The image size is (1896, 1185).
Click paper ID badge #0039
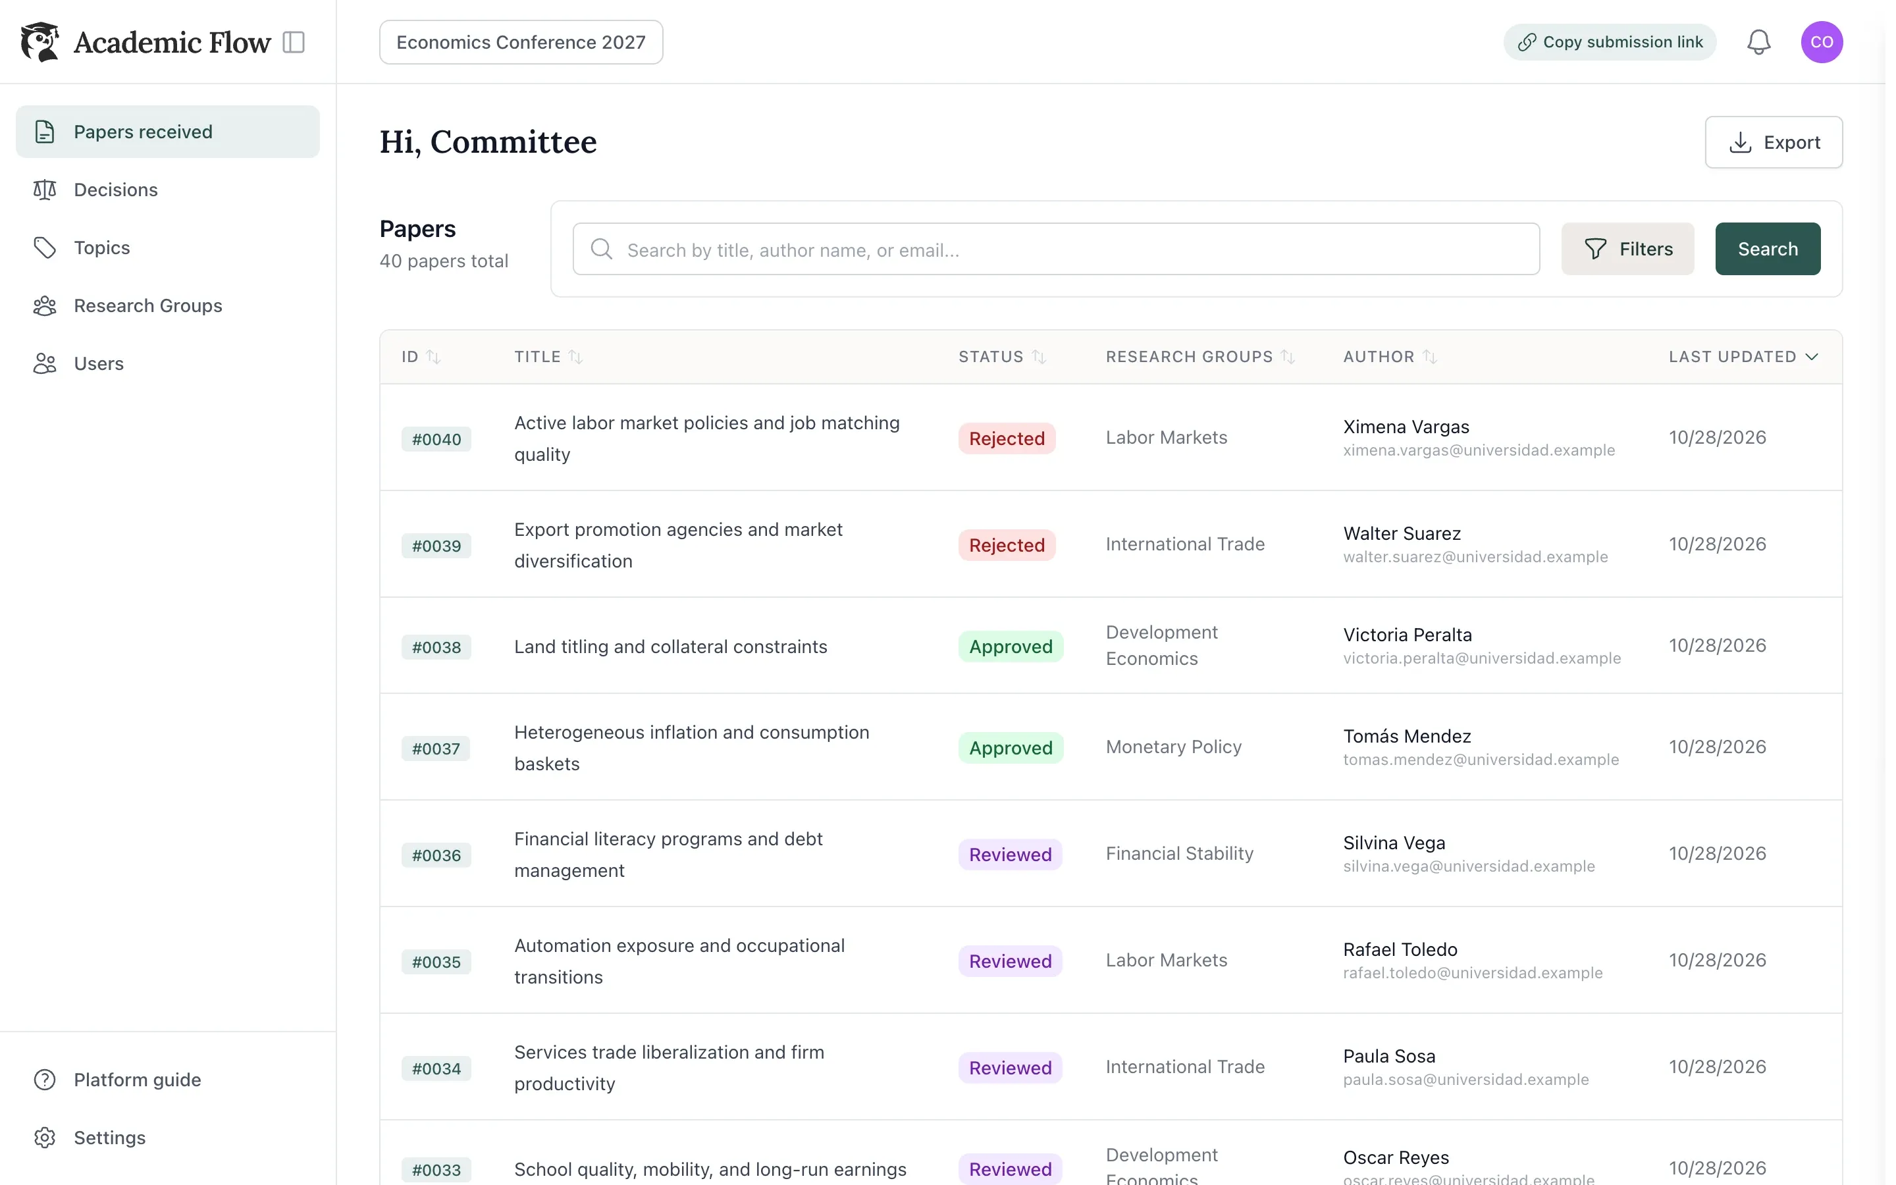click(436, 546)
